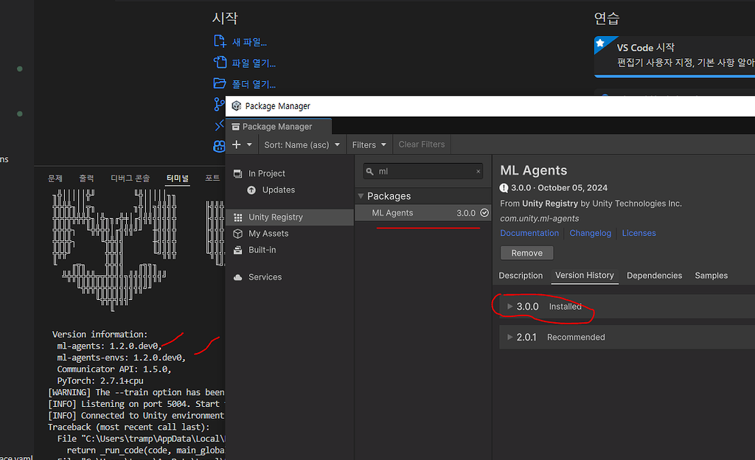Open the Changelog link
The image size is (755, 460).
[x=590, y=232]
